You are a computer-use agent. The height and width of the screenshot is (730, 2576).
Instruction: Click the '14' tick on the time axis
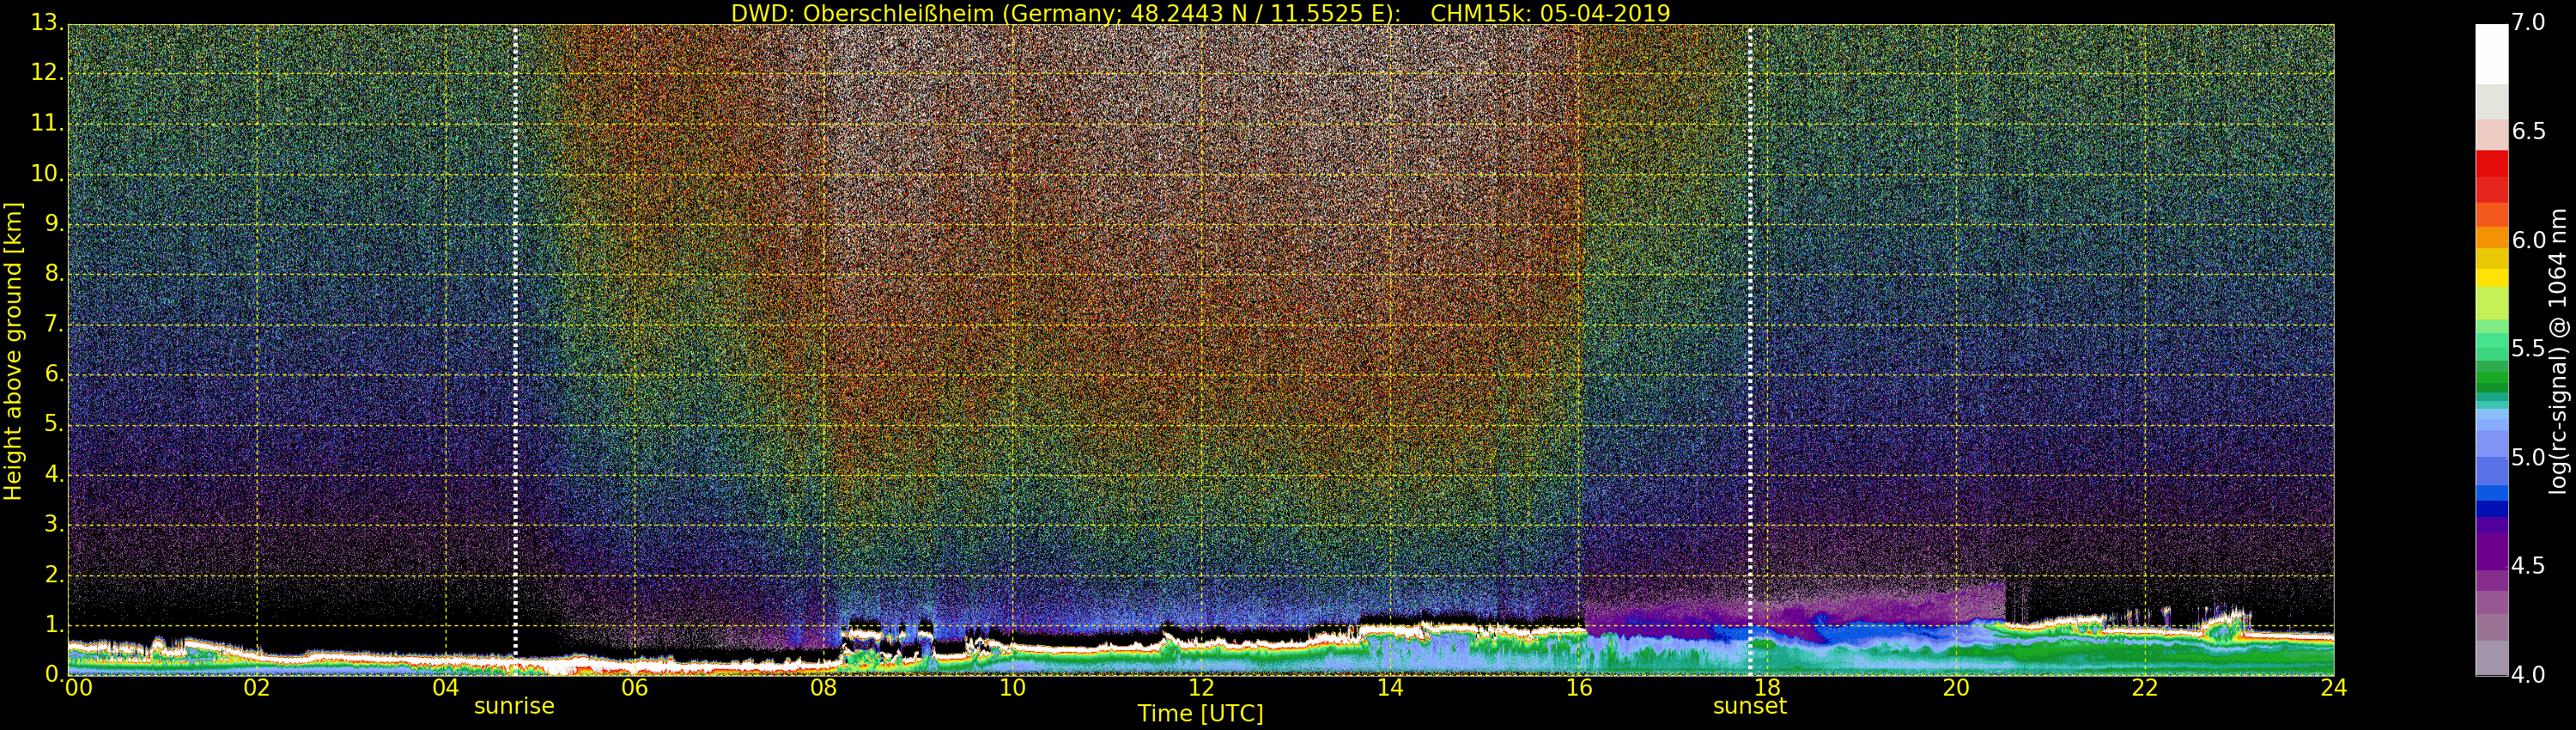(x=1390, y=688)
